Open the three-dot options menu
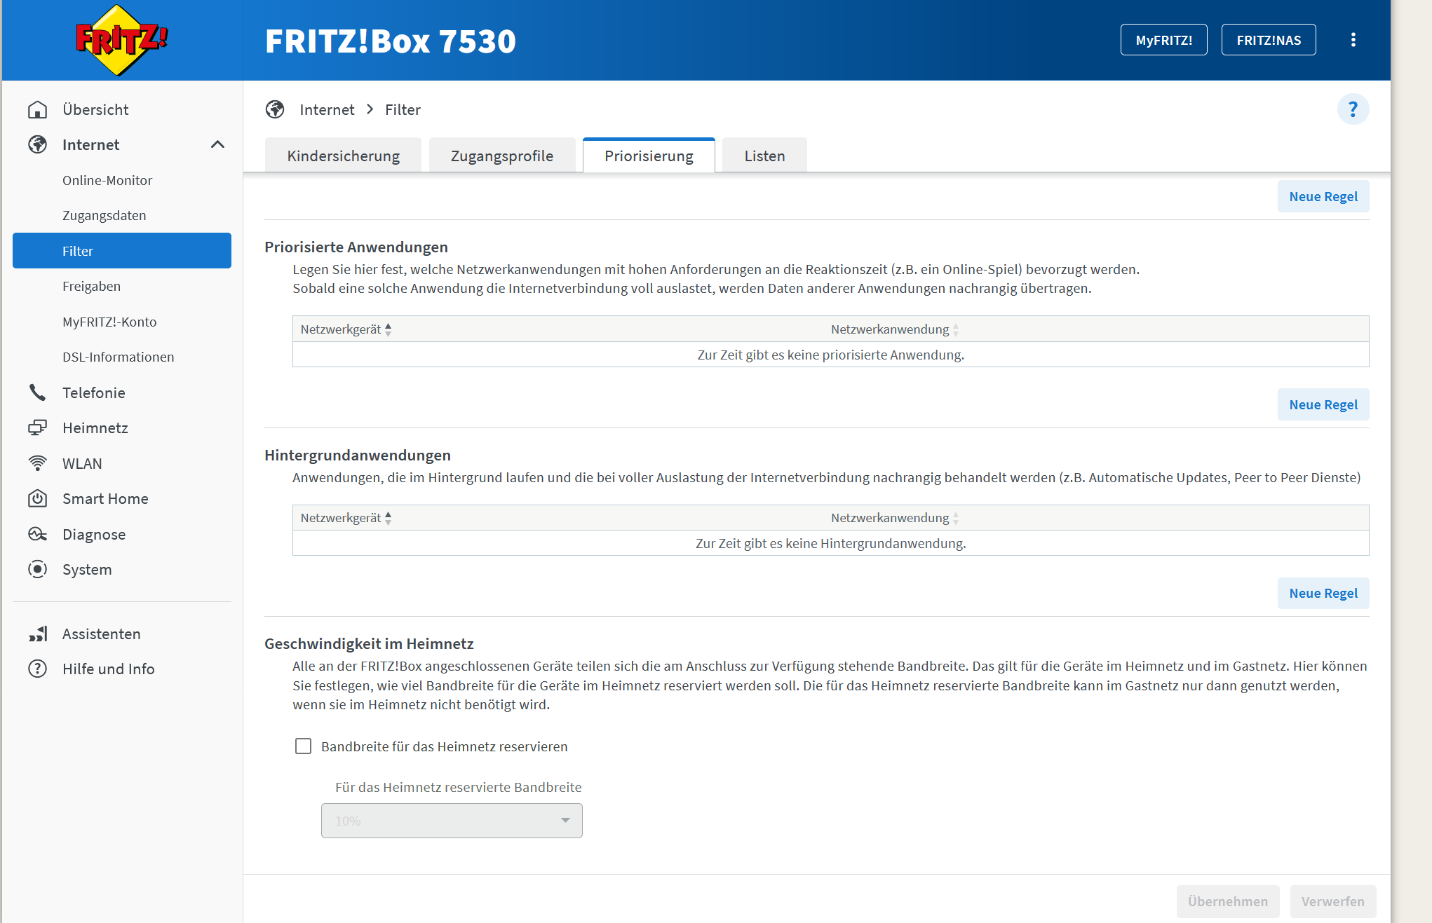The width and height of the screenshot is (1432, 923). (1353, 40)
